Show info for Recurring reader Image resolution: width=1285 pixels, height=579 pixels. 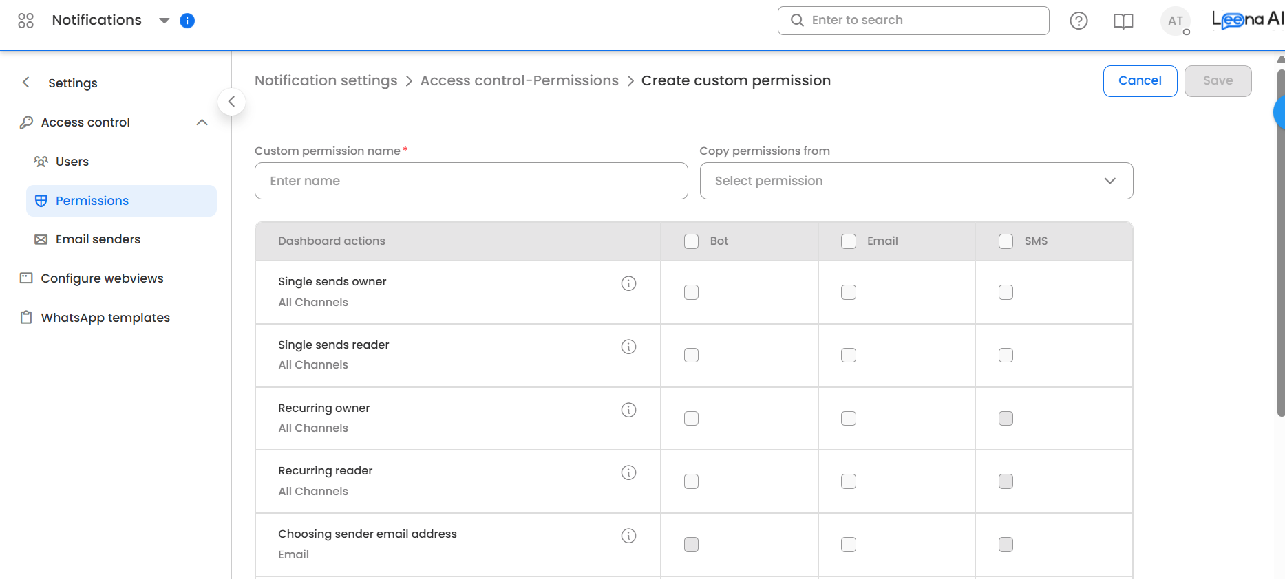click(628, 472)
